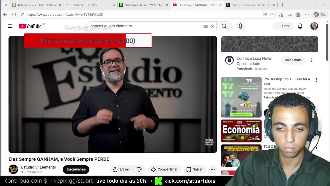Click Estúdio 5° Elemento channel avatar
Viewport: 330px width, 186px height.
click(13, 169)
